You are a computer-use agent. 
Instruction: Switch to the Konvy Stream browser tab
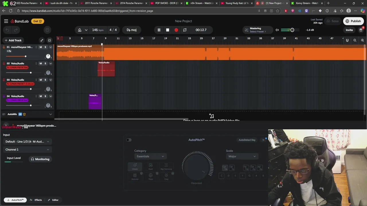tap(307, 3)
